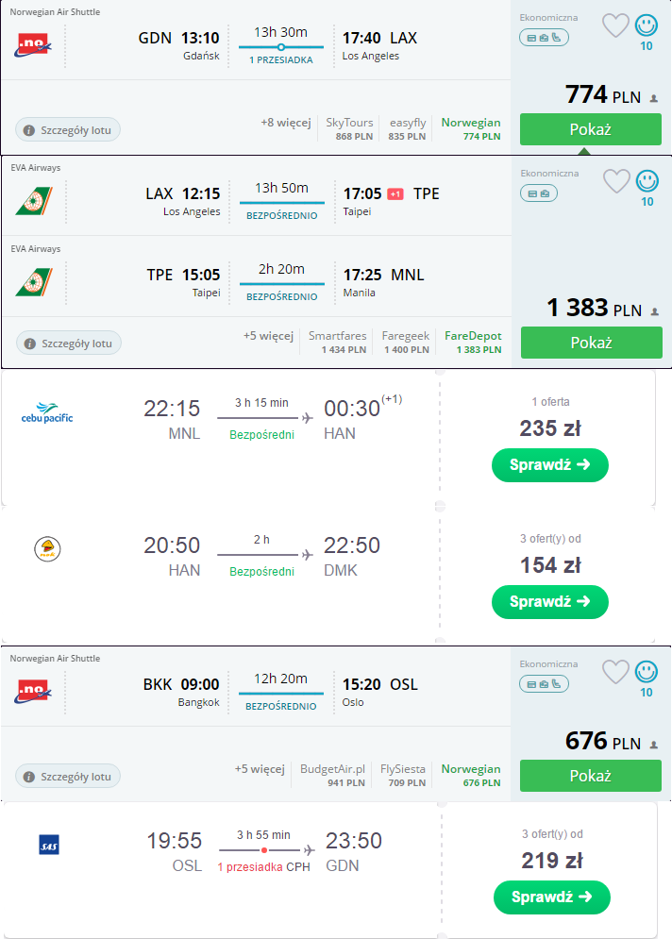Expand Szczegóły lotu for GDN-LAX flight

[68, 130]
